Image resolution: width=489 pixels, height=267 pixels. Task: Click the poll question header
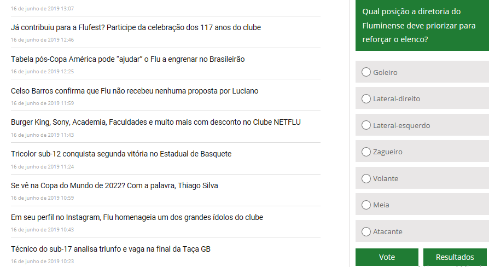(x=422, y=25)
